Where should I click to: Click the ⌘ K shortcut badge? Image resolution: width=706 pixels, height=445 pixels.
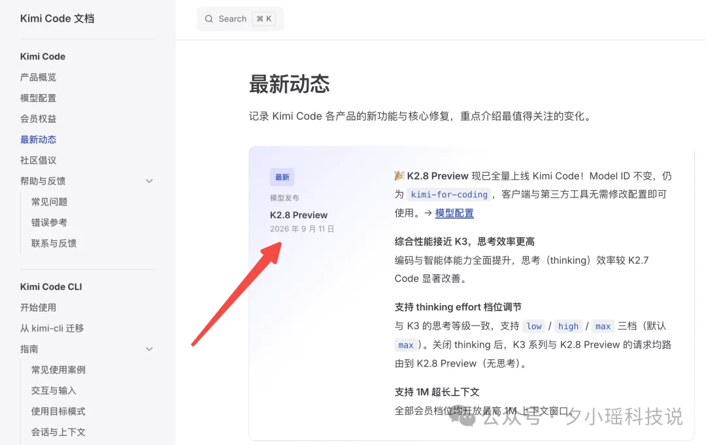264,19
